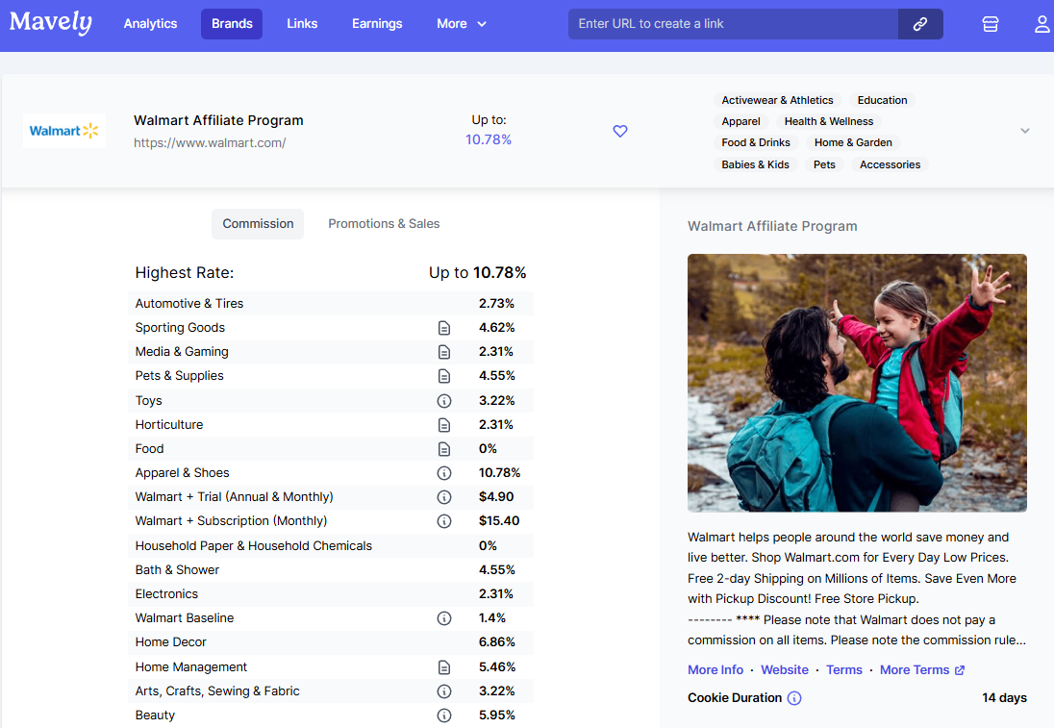The height and width of the screenshot is (728, 1054).
Task: Open the user profile icon
Action: pyautogui.click(x=1041, y=24)
